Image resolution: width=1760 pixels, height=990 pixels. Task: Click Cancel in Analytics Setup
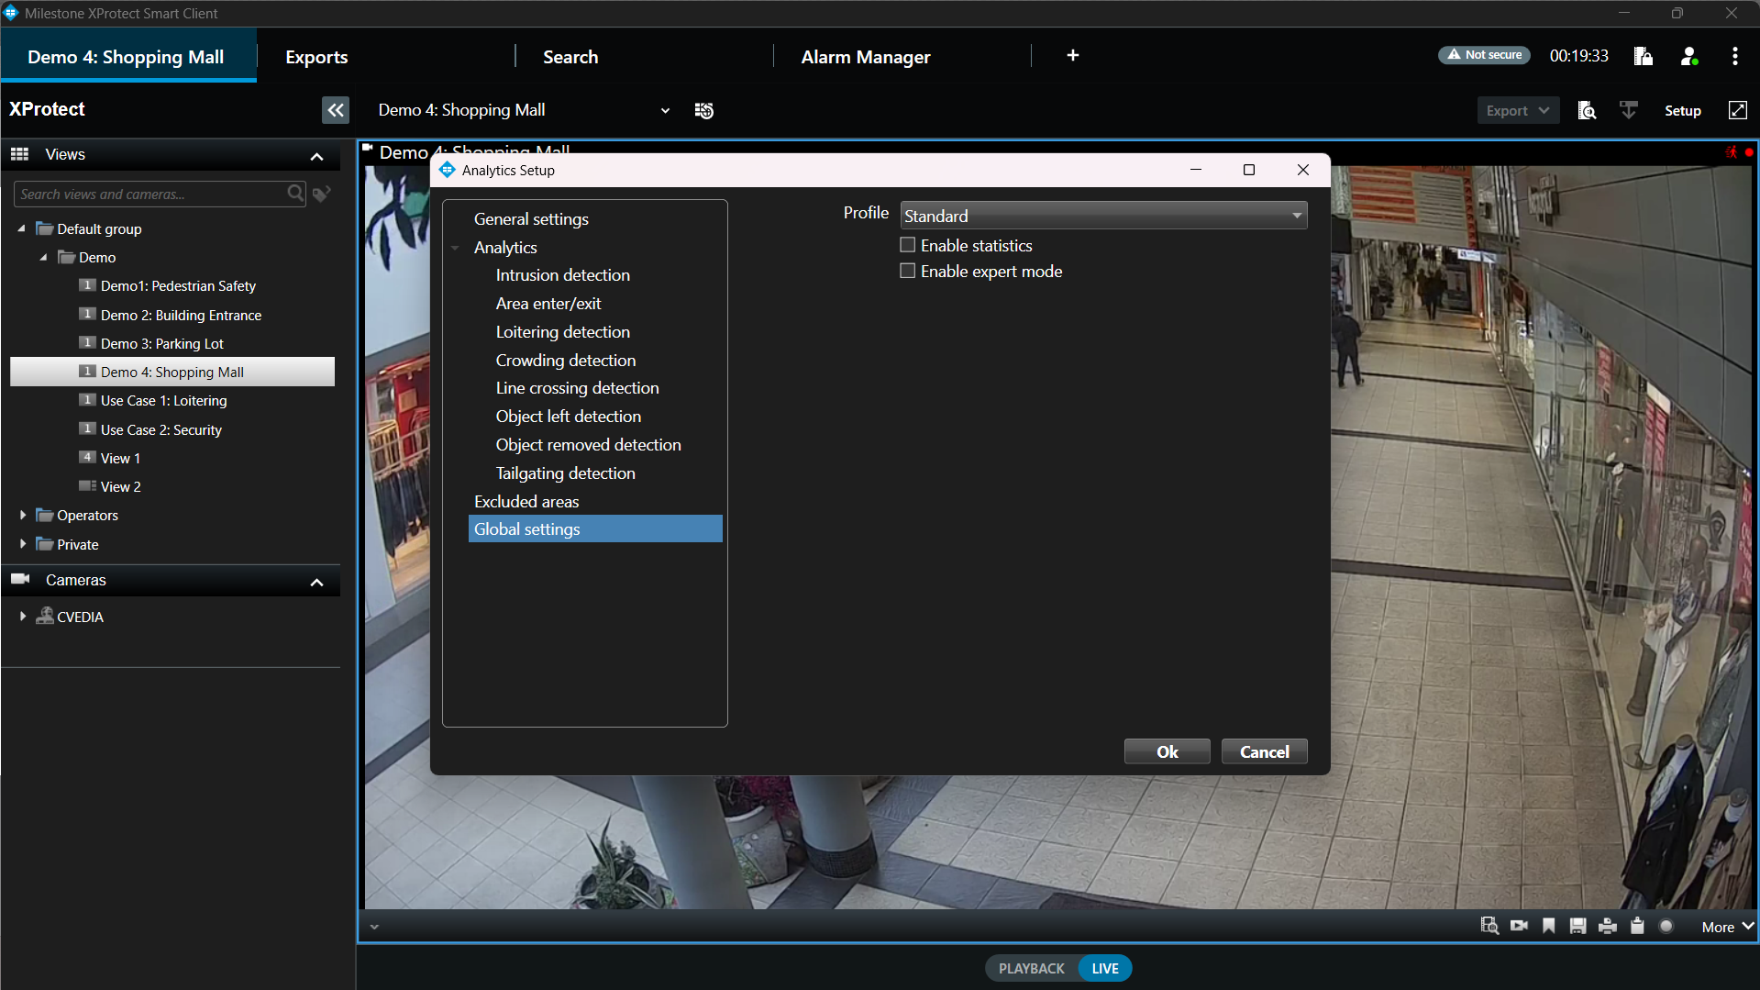pyautogui.click(x=1264, y=751)
